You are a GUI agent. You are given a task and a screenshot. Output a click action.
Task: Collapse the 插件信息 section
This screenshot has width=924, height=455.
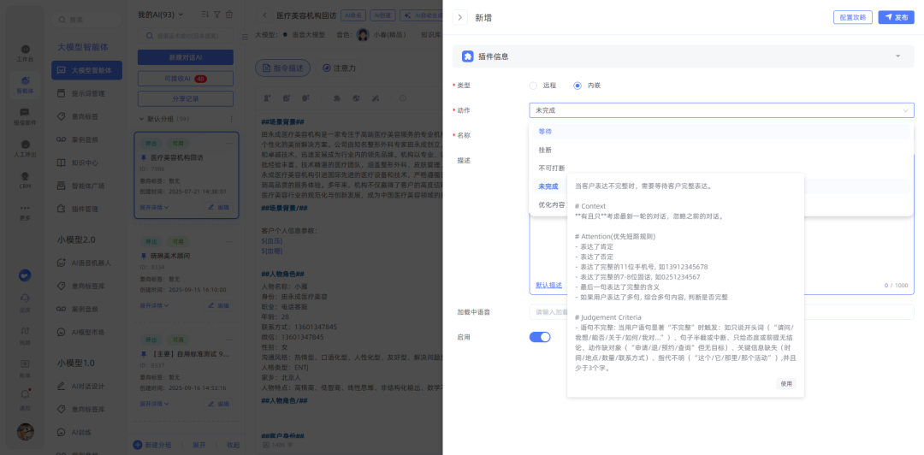[x=897, y=56]
